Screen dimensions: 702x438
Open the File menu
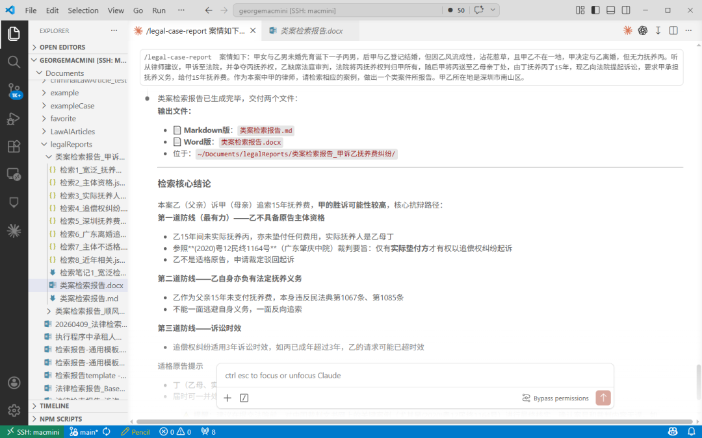click(31, 10)
